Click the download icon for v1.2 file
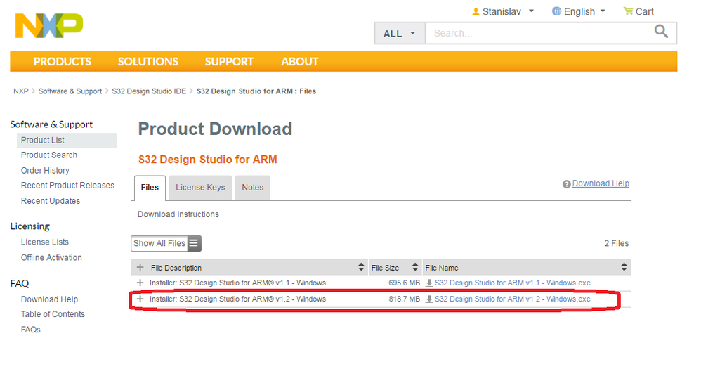The width and height of the screenshot is (701, 369). [428, 299]
